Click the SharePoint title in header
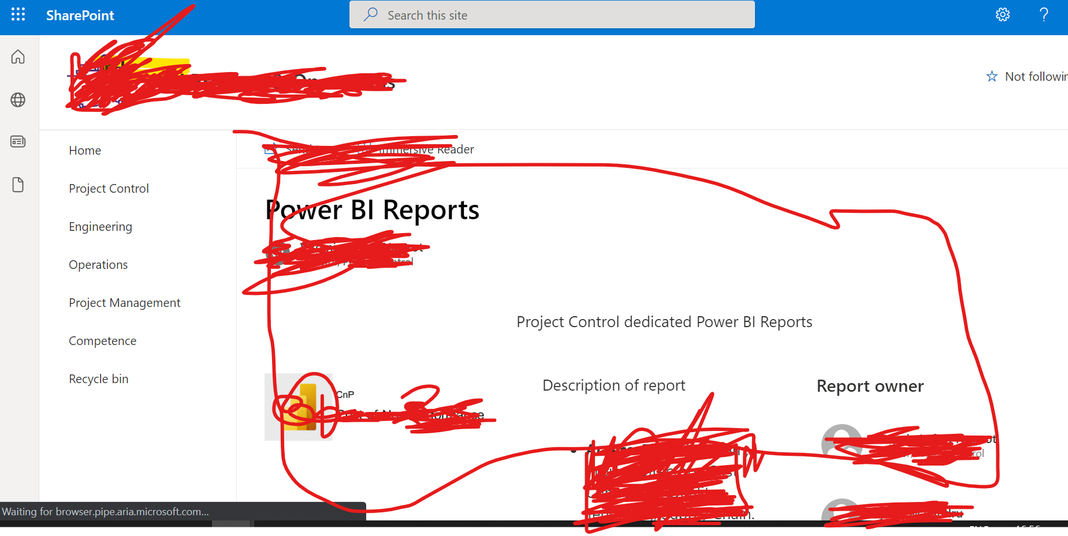Screen dimensions: 1068x536 (x=80, y=16)
